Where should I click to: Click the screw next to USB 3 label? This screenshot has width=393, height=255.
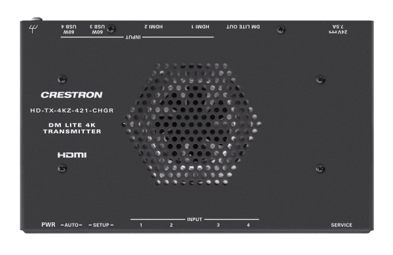point(111,29)
